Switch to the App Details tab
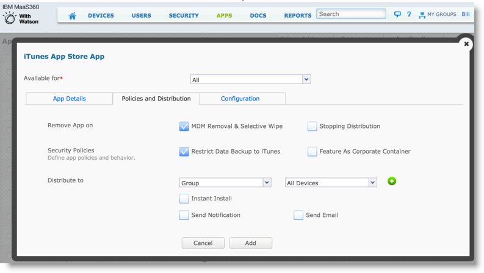 [x=69, y=99]
